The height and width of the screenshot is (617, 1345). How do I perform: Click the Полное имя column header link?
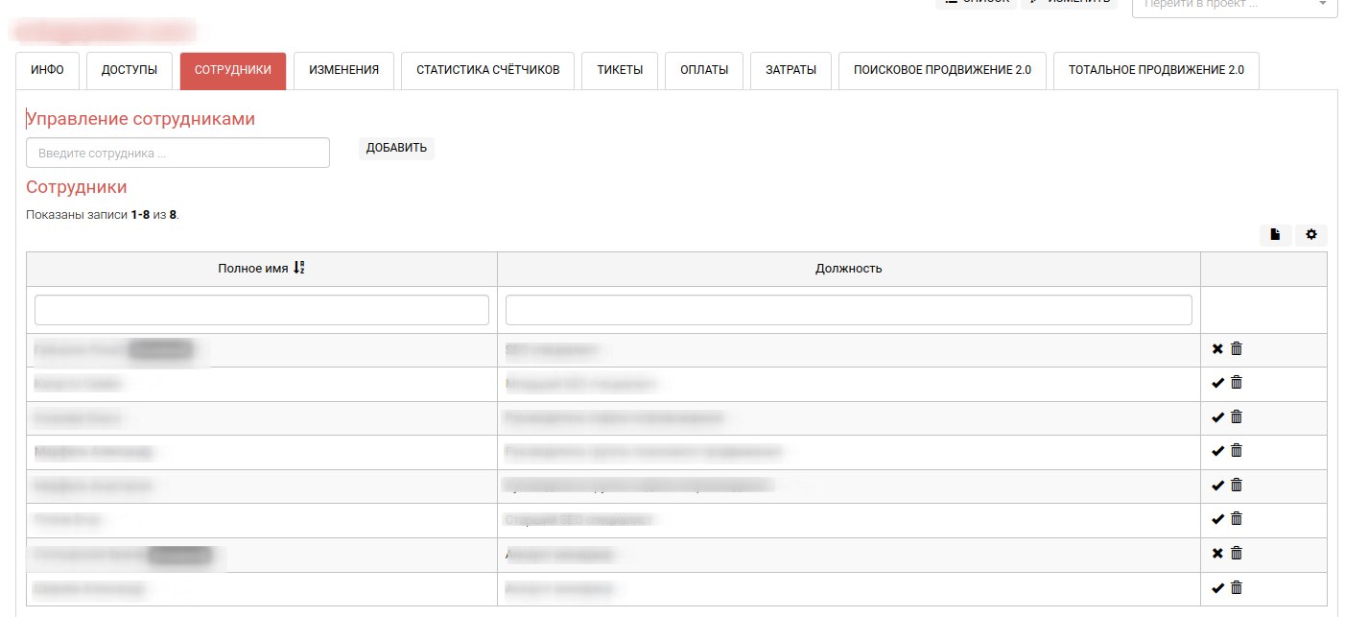[253, 269]
